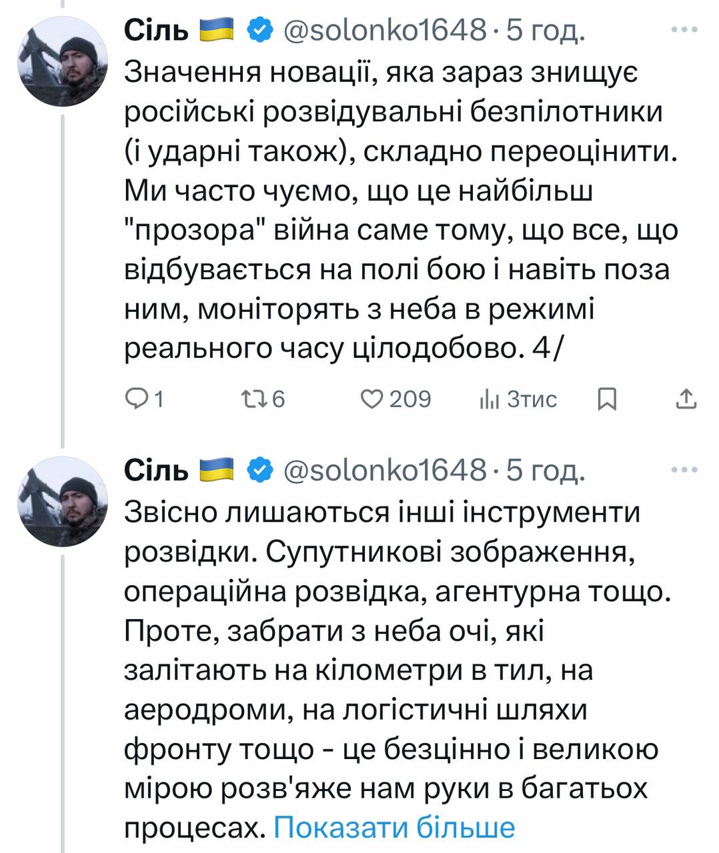Click the 209 likes count
The image size is (719, 853).
point(410,399)
